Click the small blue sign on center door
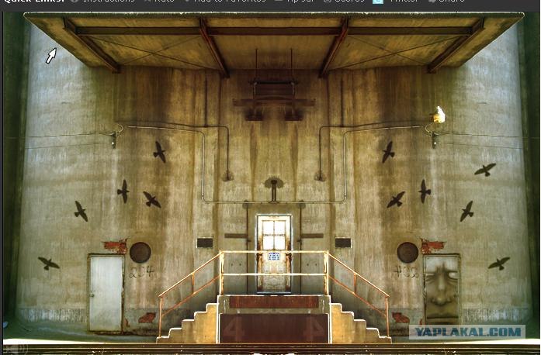This screenshot has height=355, width=541. point(274,256)
